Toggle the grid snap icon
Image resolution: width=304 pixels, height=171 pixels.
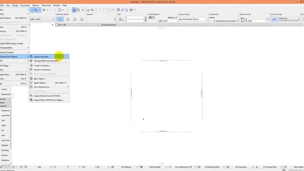point(44,10)
